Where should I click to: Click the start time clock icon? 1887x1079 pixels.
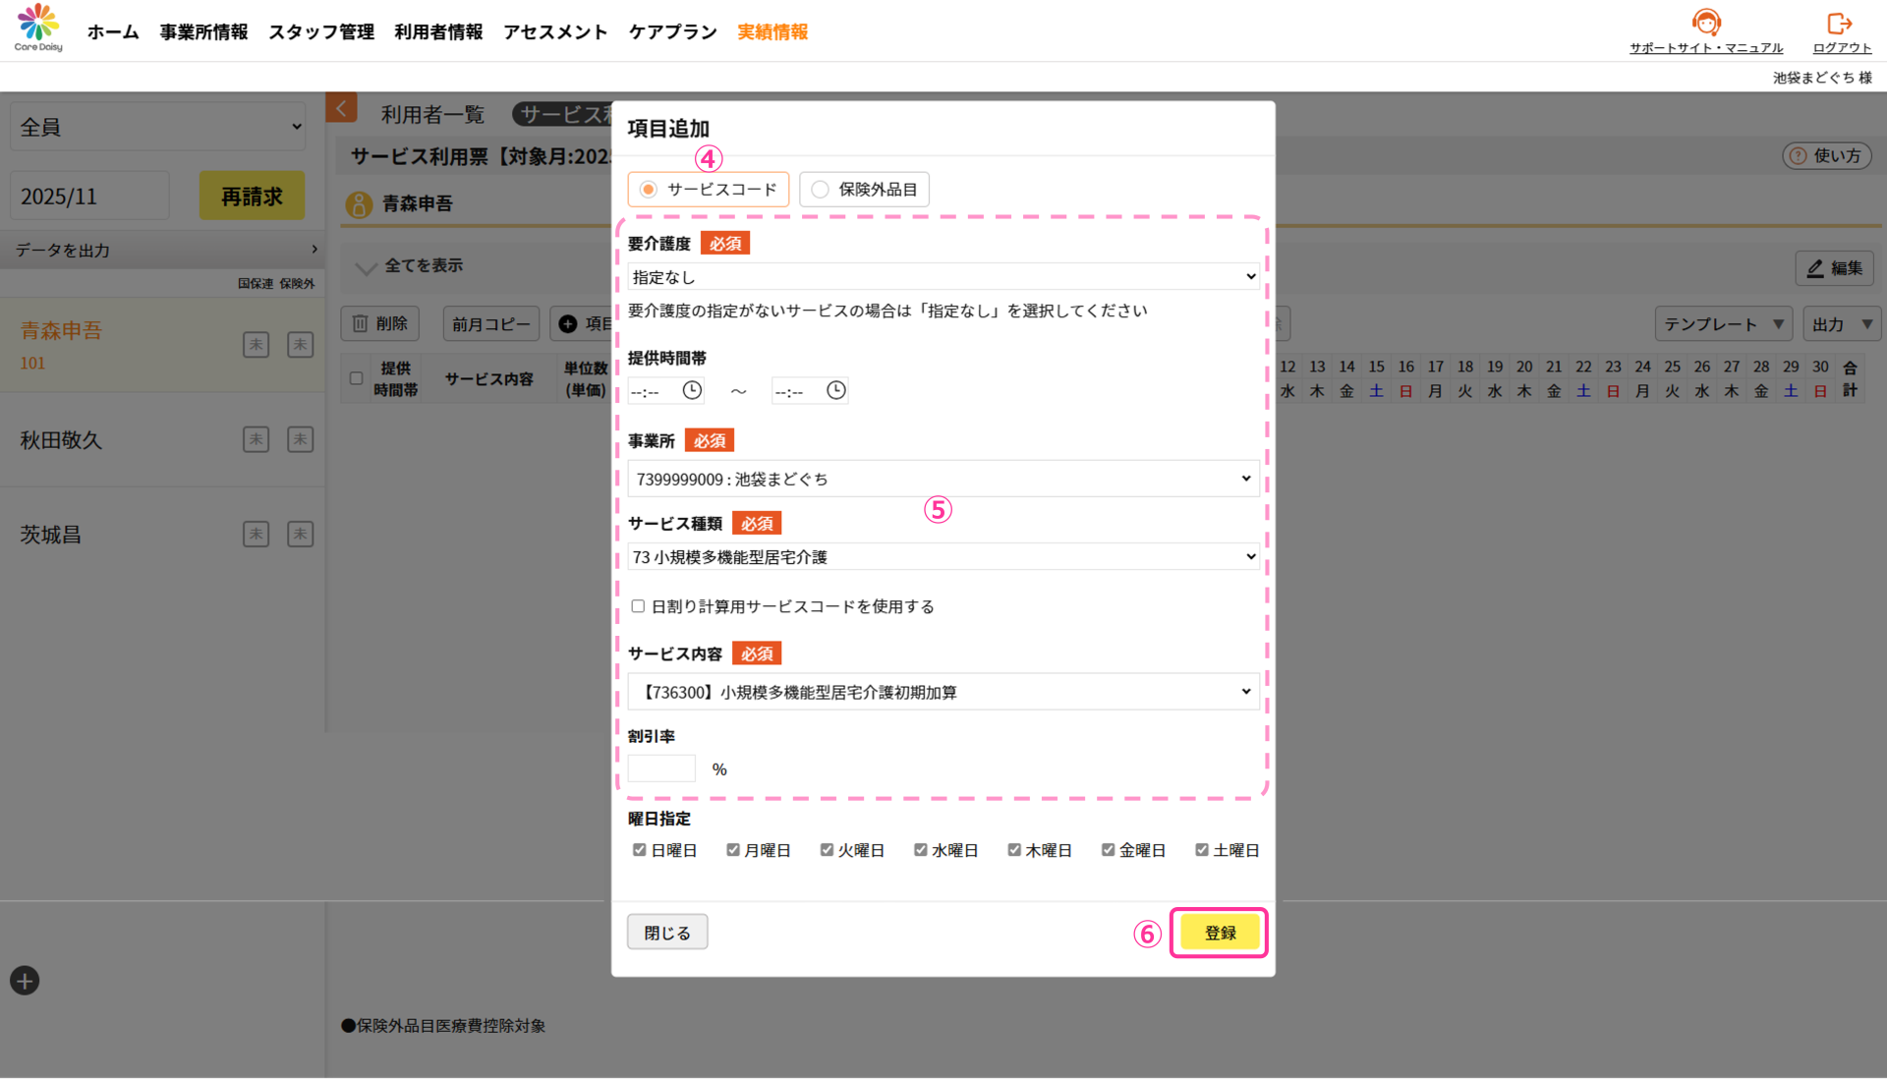tap(692, 391)
